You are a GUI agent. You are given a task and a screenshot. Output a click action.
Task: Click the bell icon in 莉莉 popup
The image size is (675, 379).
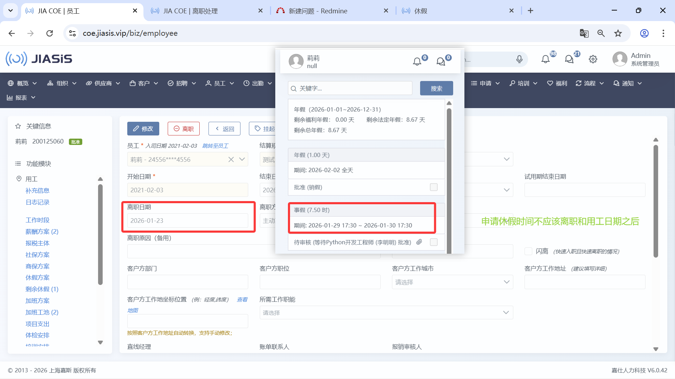tap(417, 62)
